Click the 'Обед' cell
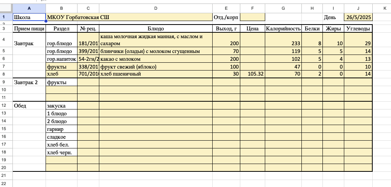 pos(29,106)
